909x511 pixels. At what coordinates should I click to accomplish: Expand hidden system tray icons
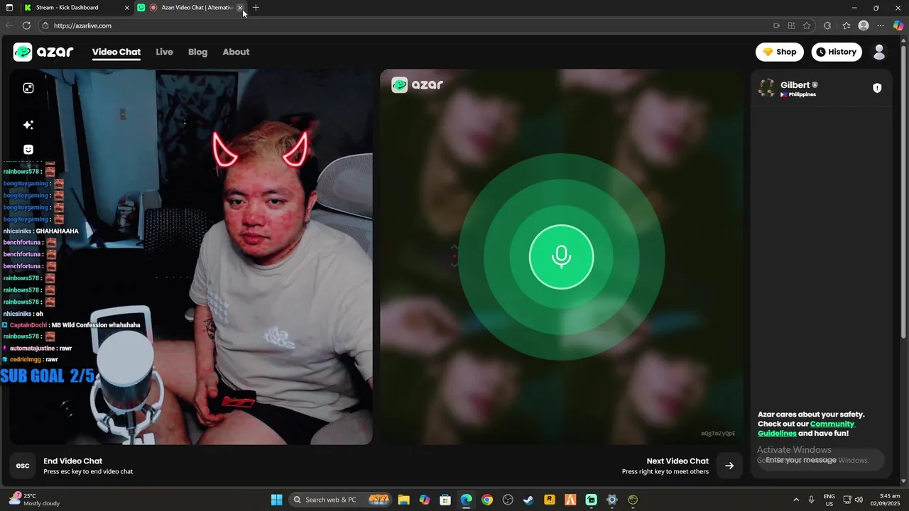(x=796, y=500)
